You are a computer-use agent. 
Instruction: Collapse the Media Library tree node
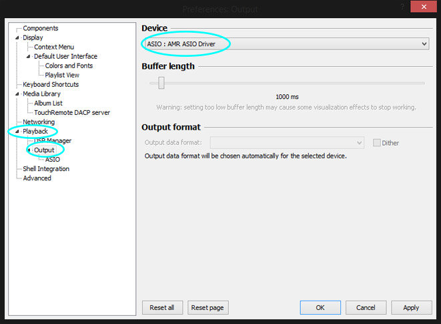pos(17,94)
